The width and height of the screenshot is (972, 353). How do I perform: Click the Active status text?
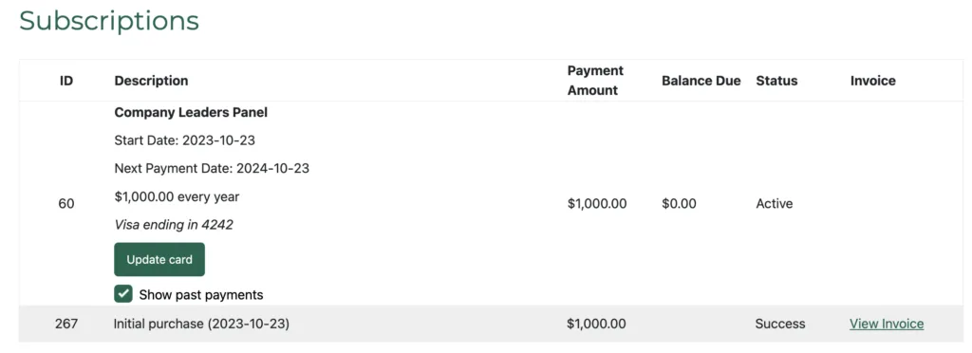pos(775,204)
